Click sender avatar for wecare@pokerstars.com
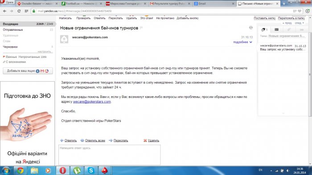 click(64, 39)
